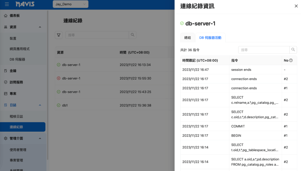Image resolution: width=301 pixels, height=171 pixels.
Task: Click the connection record search field
Action: click(97, 35)
